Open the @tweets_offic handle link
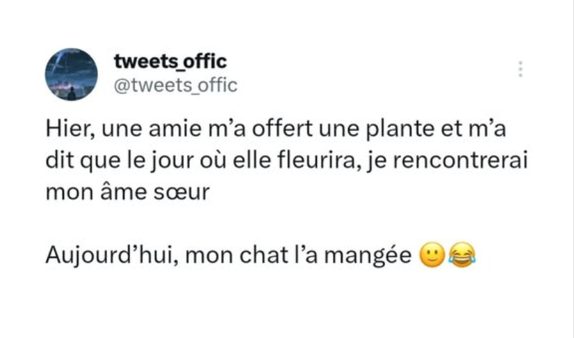The width and height of the screenshot is (574, 338). (175, 85)
